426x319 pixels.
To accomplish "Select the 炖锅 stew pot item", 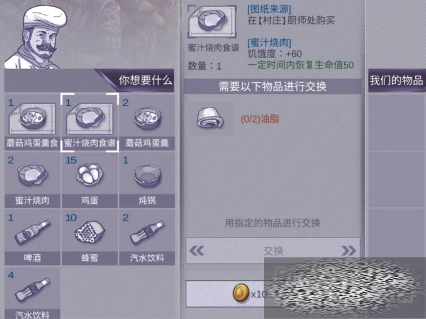I will click(x=147, y=180).
